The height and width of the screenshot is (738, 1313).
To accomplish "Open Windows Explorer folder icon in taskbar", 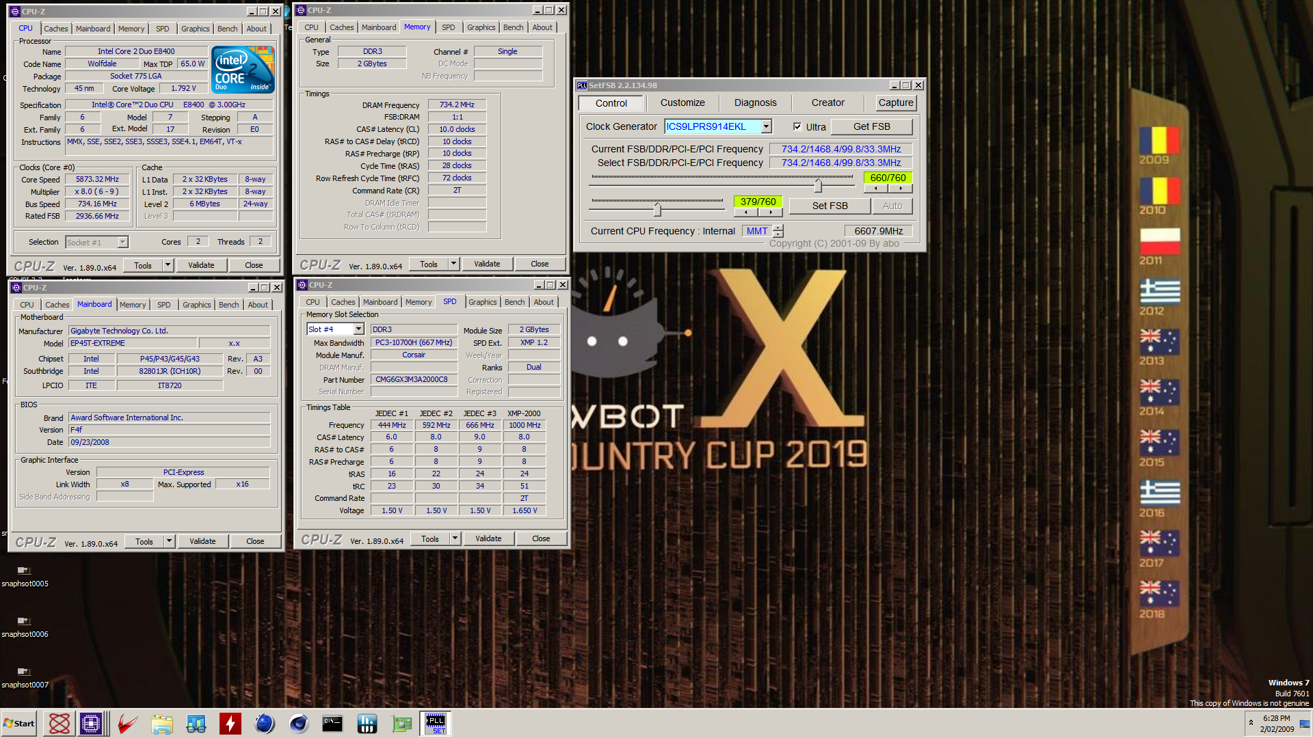I will click(162, 724).
